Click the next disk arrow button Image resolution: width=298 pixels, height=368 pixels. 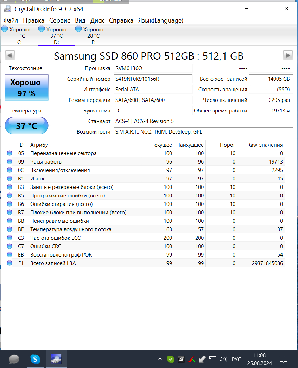(x=288, y=55)
